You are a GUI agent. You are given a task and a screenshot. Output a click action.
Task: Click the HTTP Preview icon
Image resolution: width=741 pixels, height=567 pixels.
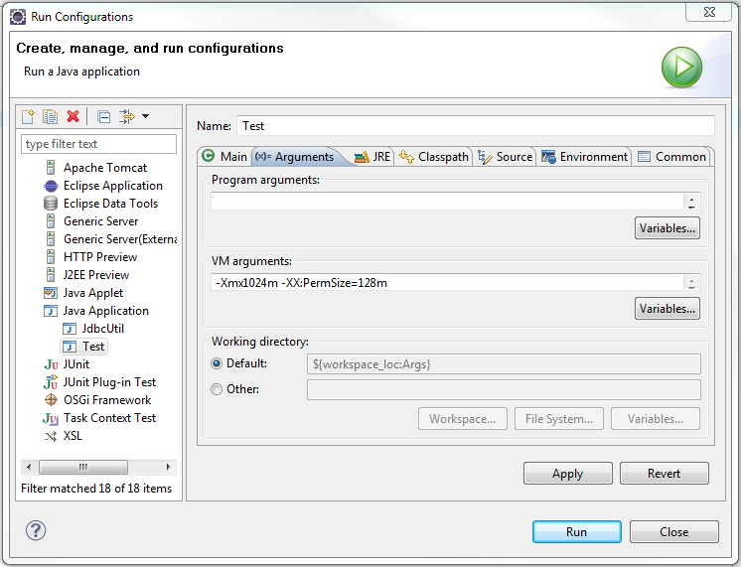(51, 257)
